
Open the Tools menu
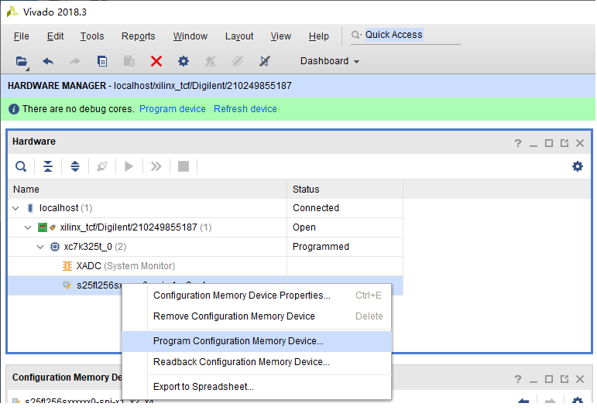click(92, 36)
